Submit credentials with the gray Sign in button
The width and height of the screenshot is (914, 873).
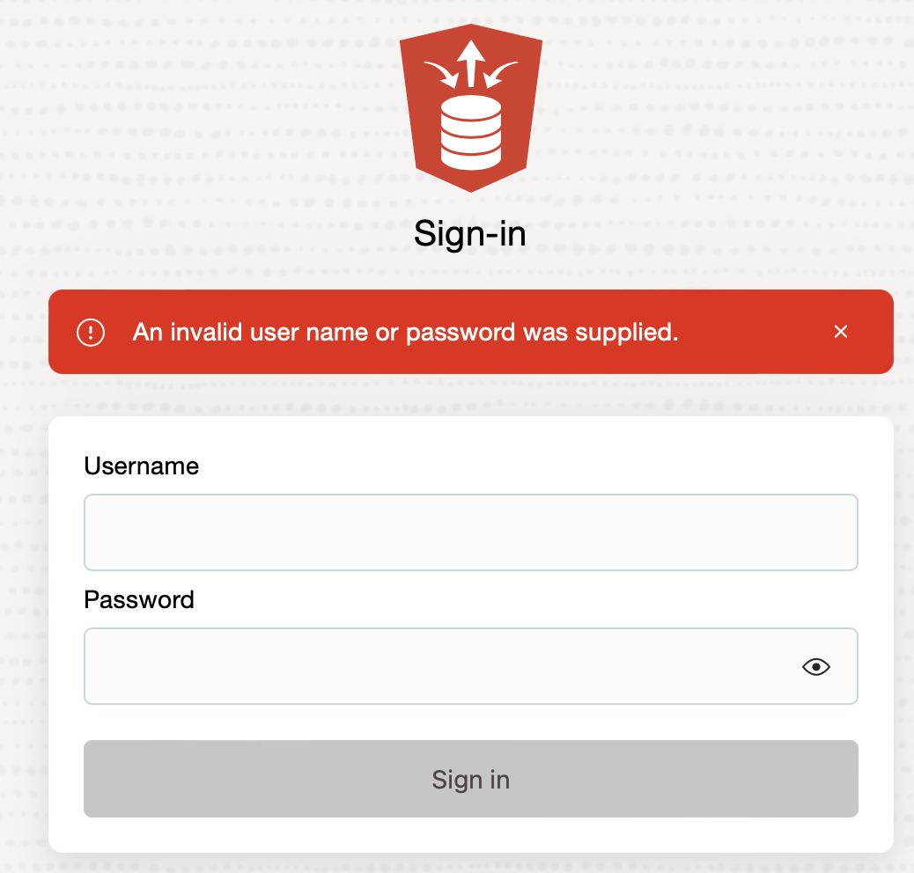pyautogui.click(x=471, y=779)
